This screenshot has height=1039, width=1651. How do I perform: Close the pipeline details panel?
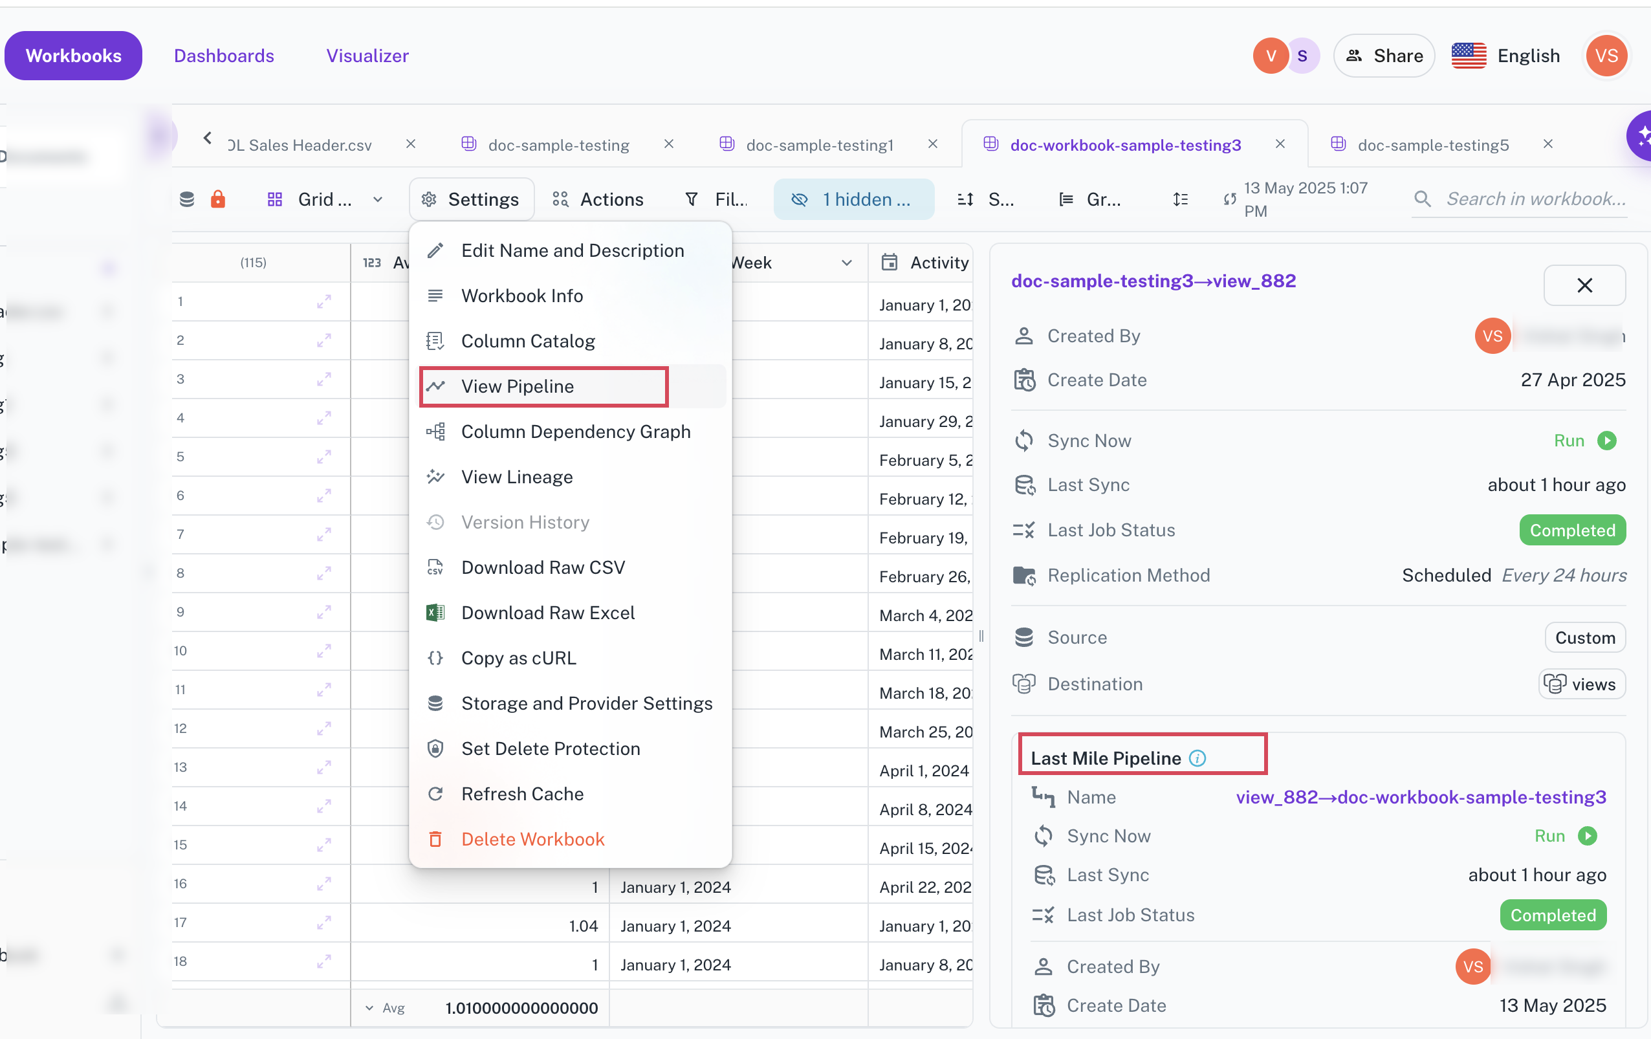(1584, 285)
